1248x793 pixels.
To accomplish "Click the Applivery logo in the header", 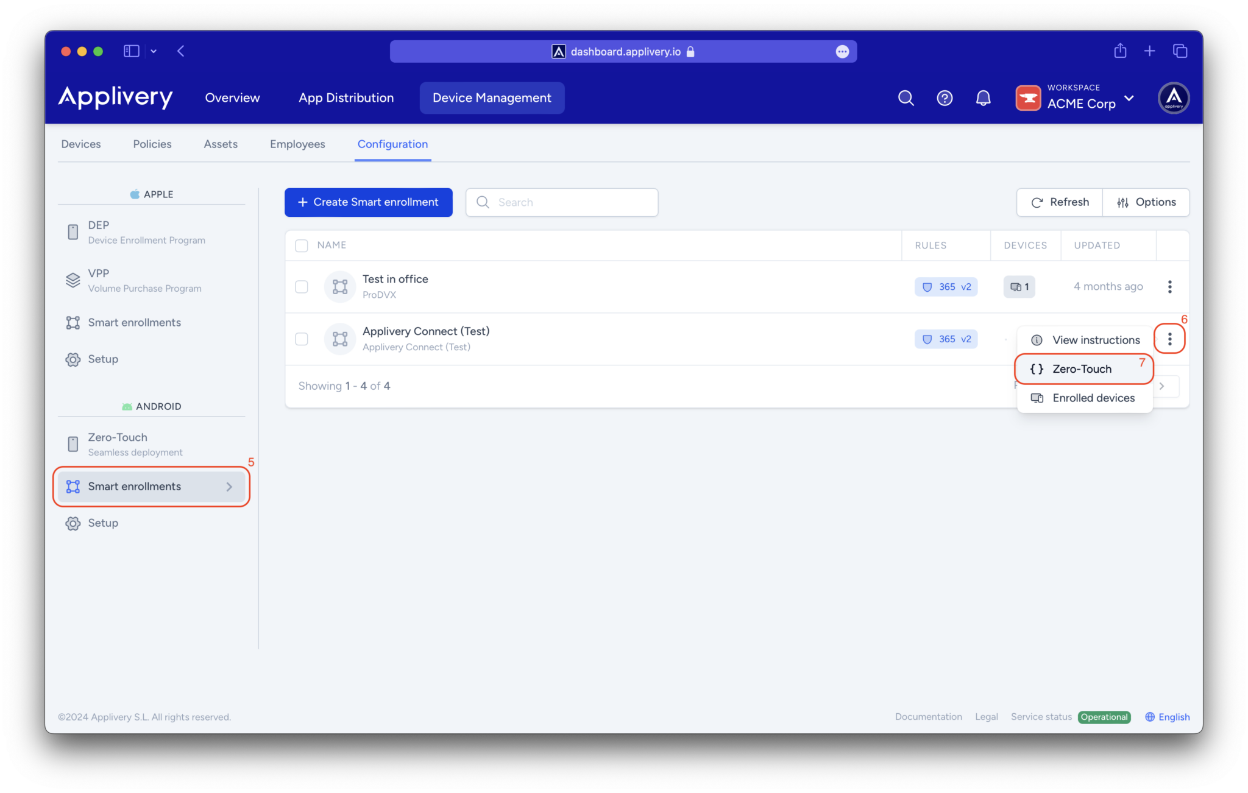I will tap(115, 97).
